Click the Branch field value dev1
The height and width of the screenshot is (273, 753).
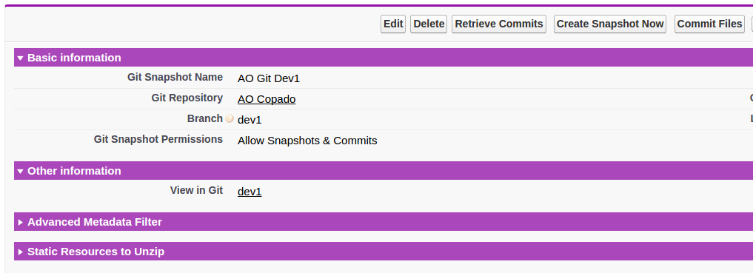[x=250, y=120]
